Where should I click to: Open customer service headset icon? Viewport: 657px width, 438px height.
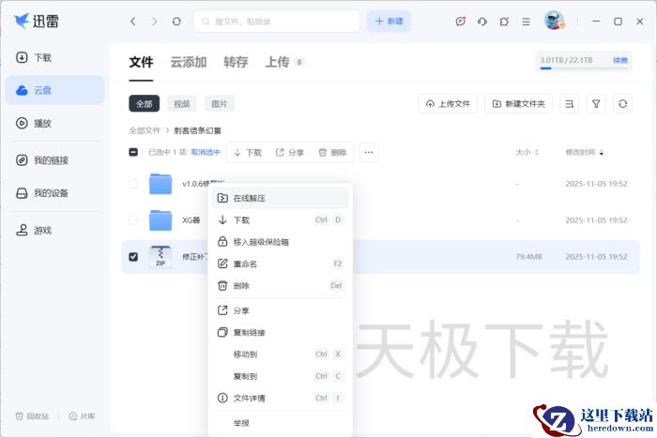click(x=482, y=22)
